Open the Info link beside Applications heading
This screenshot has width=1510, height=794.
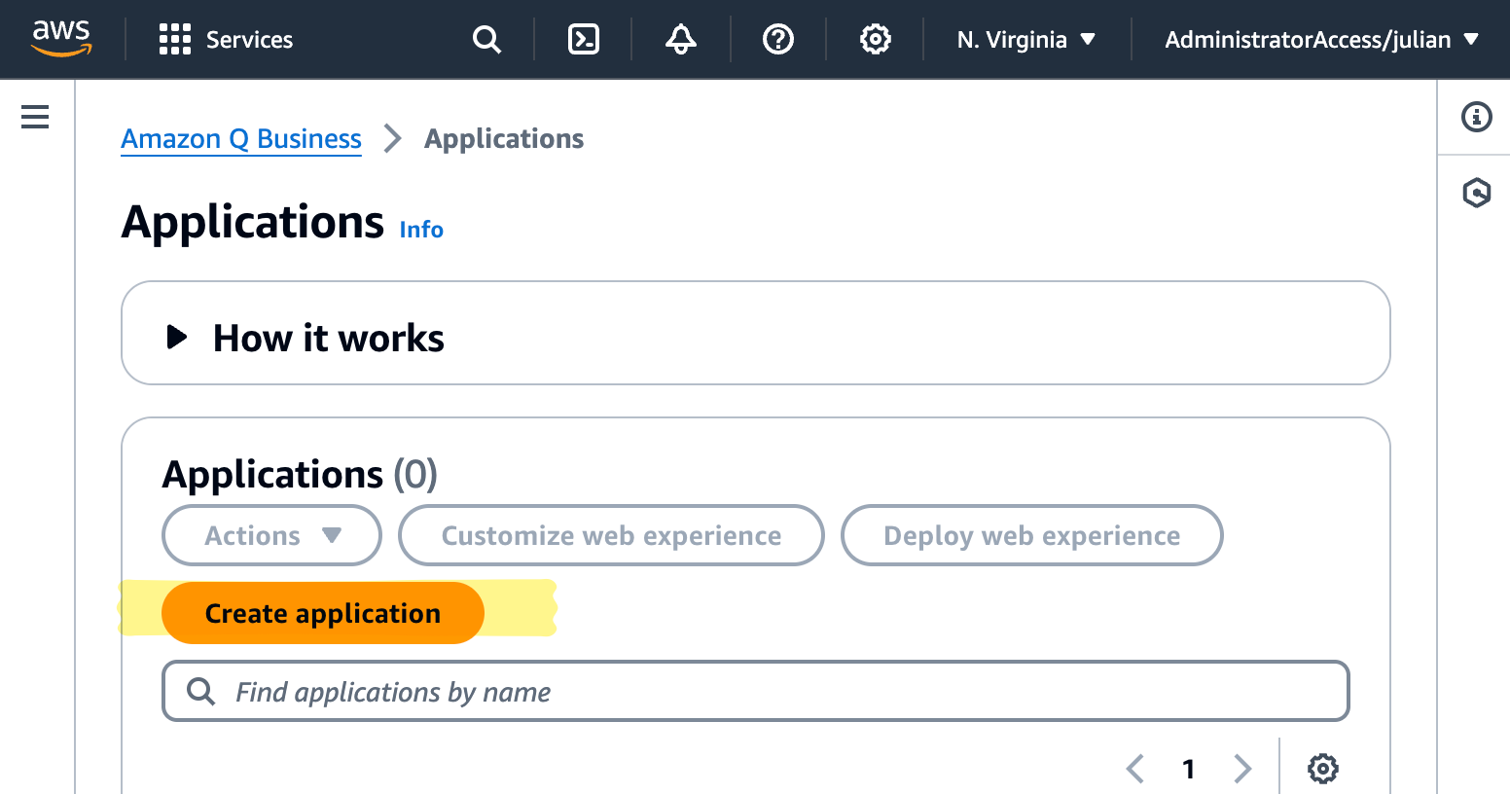(420, 229)
